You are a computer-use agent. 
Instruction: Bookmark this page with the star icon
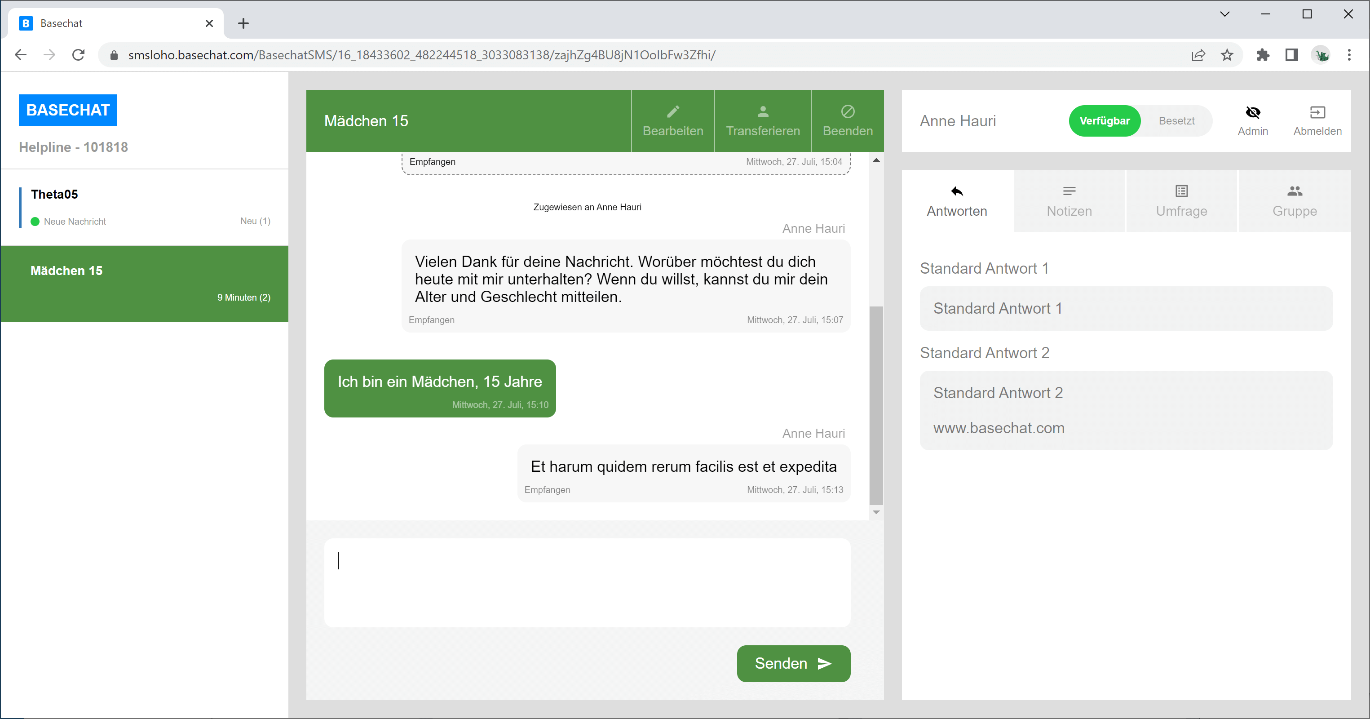[x=1227, y=55]
